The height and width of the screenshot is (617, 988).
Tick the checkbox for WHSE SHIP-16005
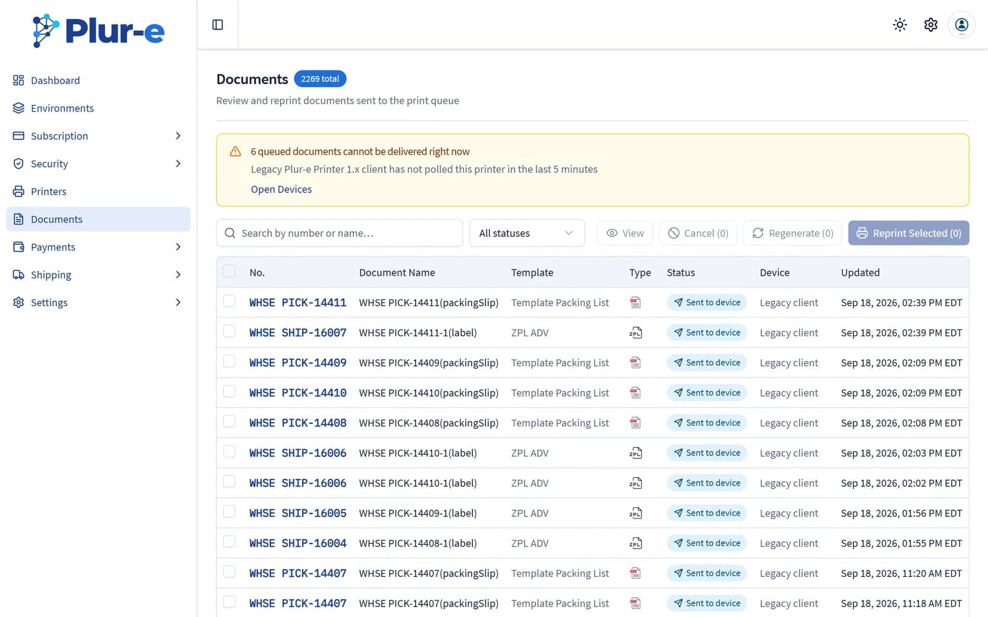pyautogui.click(x=229, y=512)
